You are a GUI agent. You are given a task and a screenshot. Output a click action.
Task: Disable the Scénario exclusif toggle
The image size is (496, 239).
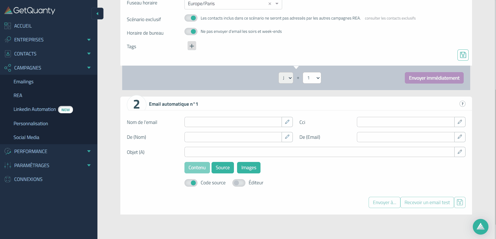[191, 18]
